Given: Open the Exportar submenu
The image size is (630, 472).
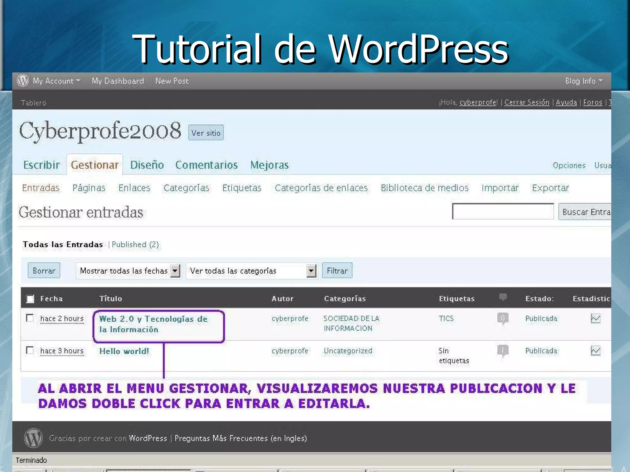Looking at the screenshot, I should [551, 188].
